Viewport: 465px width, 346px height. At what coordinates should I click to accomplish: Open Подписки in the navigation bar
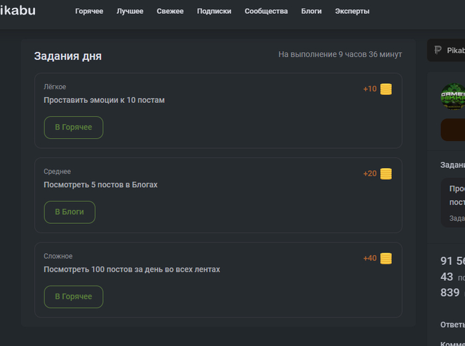(x=214, y=11)
